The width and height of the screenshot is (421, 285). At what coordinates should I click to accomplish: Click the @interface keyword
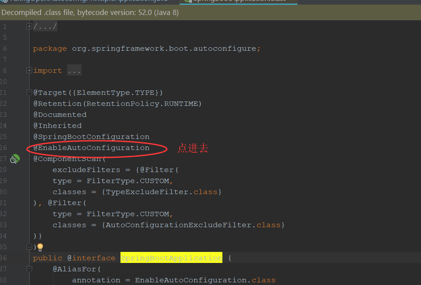click(x=91, y=258)
